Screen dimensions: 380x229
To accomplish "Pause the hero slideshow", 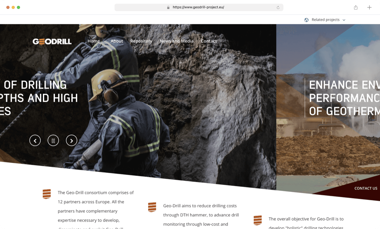I will [53, 141].
